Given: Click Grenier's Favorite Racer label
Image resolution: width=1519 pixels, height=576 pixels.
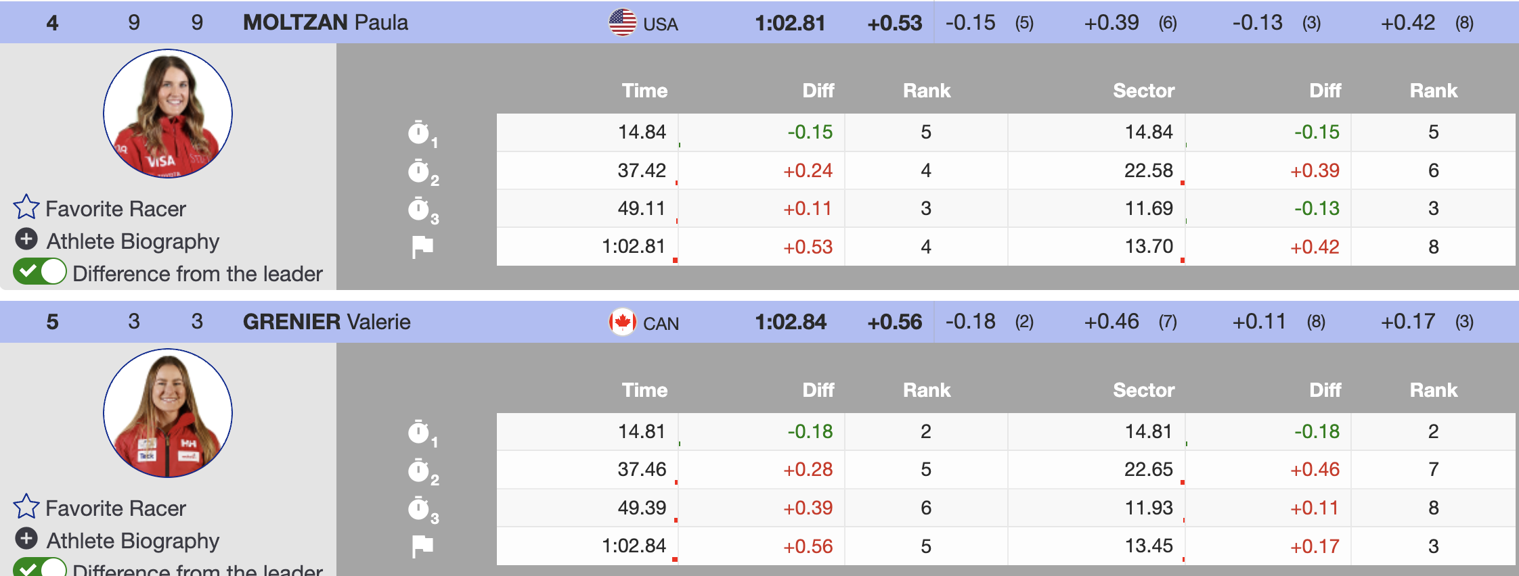Looking at the screenshot, I should click(x=116, y=508).
